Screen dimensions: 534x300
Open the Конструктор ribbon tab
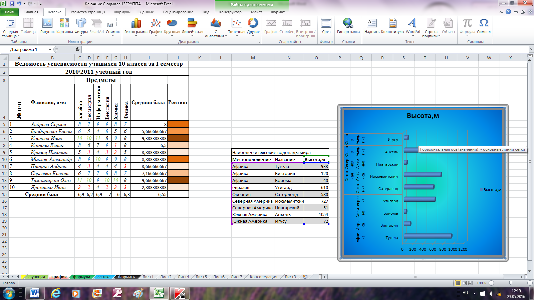point(230,12)
